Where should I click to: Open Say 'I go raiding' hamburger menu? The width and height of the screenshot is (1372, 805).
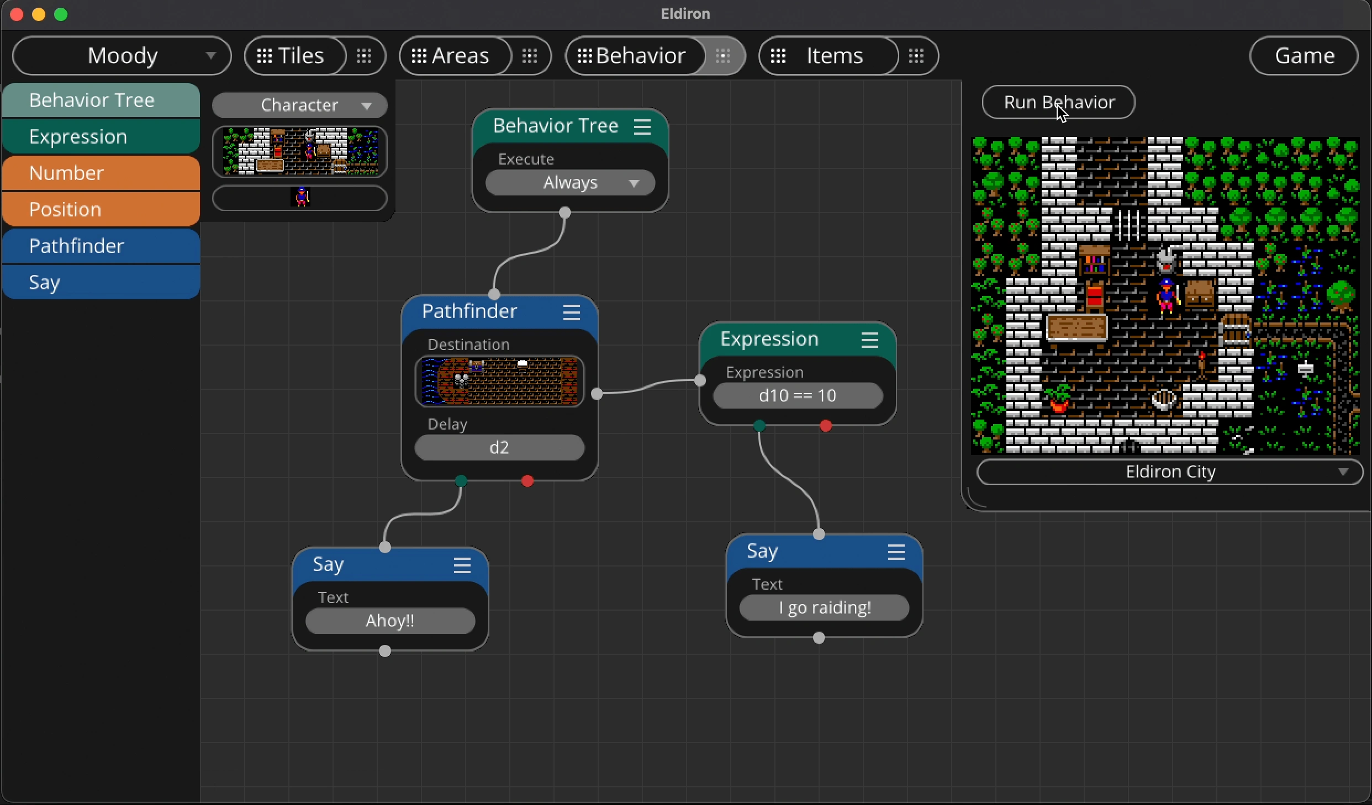tap(898, 551)
